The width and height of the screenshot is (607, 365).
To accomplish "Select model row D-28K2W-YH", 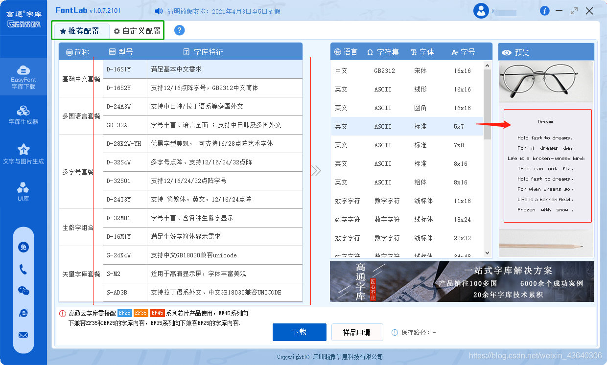I will 203,144.
